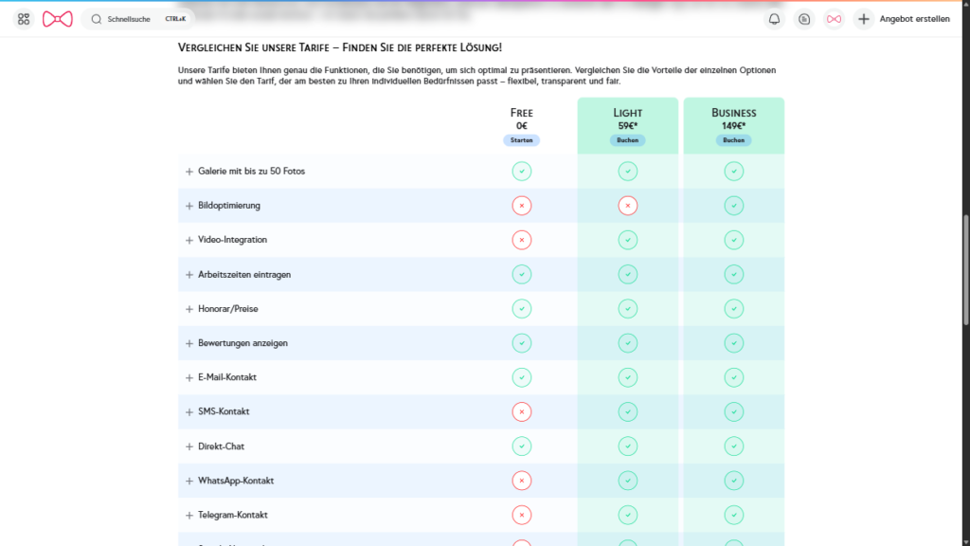Open the bow profile avatar at top right
Viewport: 970px width, 546px height.
[x=834, y=19]
